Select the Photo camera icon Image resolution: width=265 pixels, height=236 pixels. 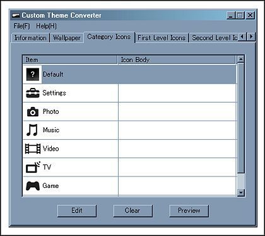pos(33,111)
